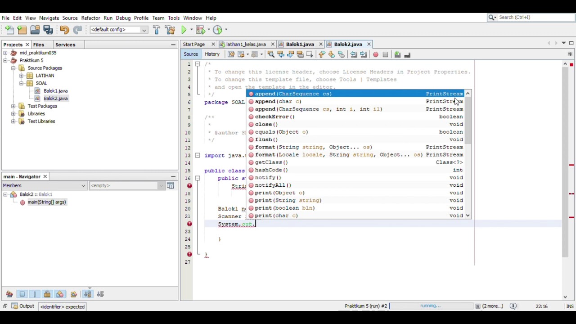Click Shift Line Right icon
Screen dimensions: 576x324
click(364, 54)
